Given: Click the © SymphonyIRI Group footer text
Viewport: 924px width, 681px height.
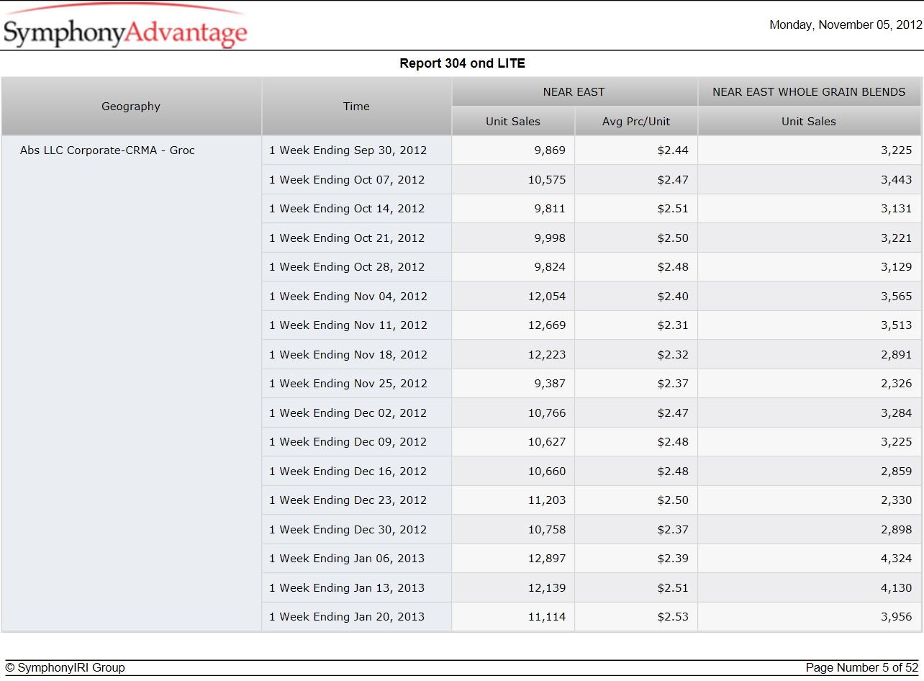Looking at the screenshot, I should coord(65,668).
